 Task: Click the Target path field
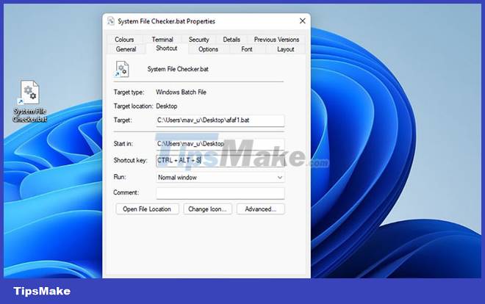tap(220, 120)
